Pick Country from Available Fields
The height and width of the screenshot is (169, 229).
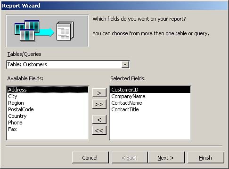pyautogui.click(x=48, y=116)
